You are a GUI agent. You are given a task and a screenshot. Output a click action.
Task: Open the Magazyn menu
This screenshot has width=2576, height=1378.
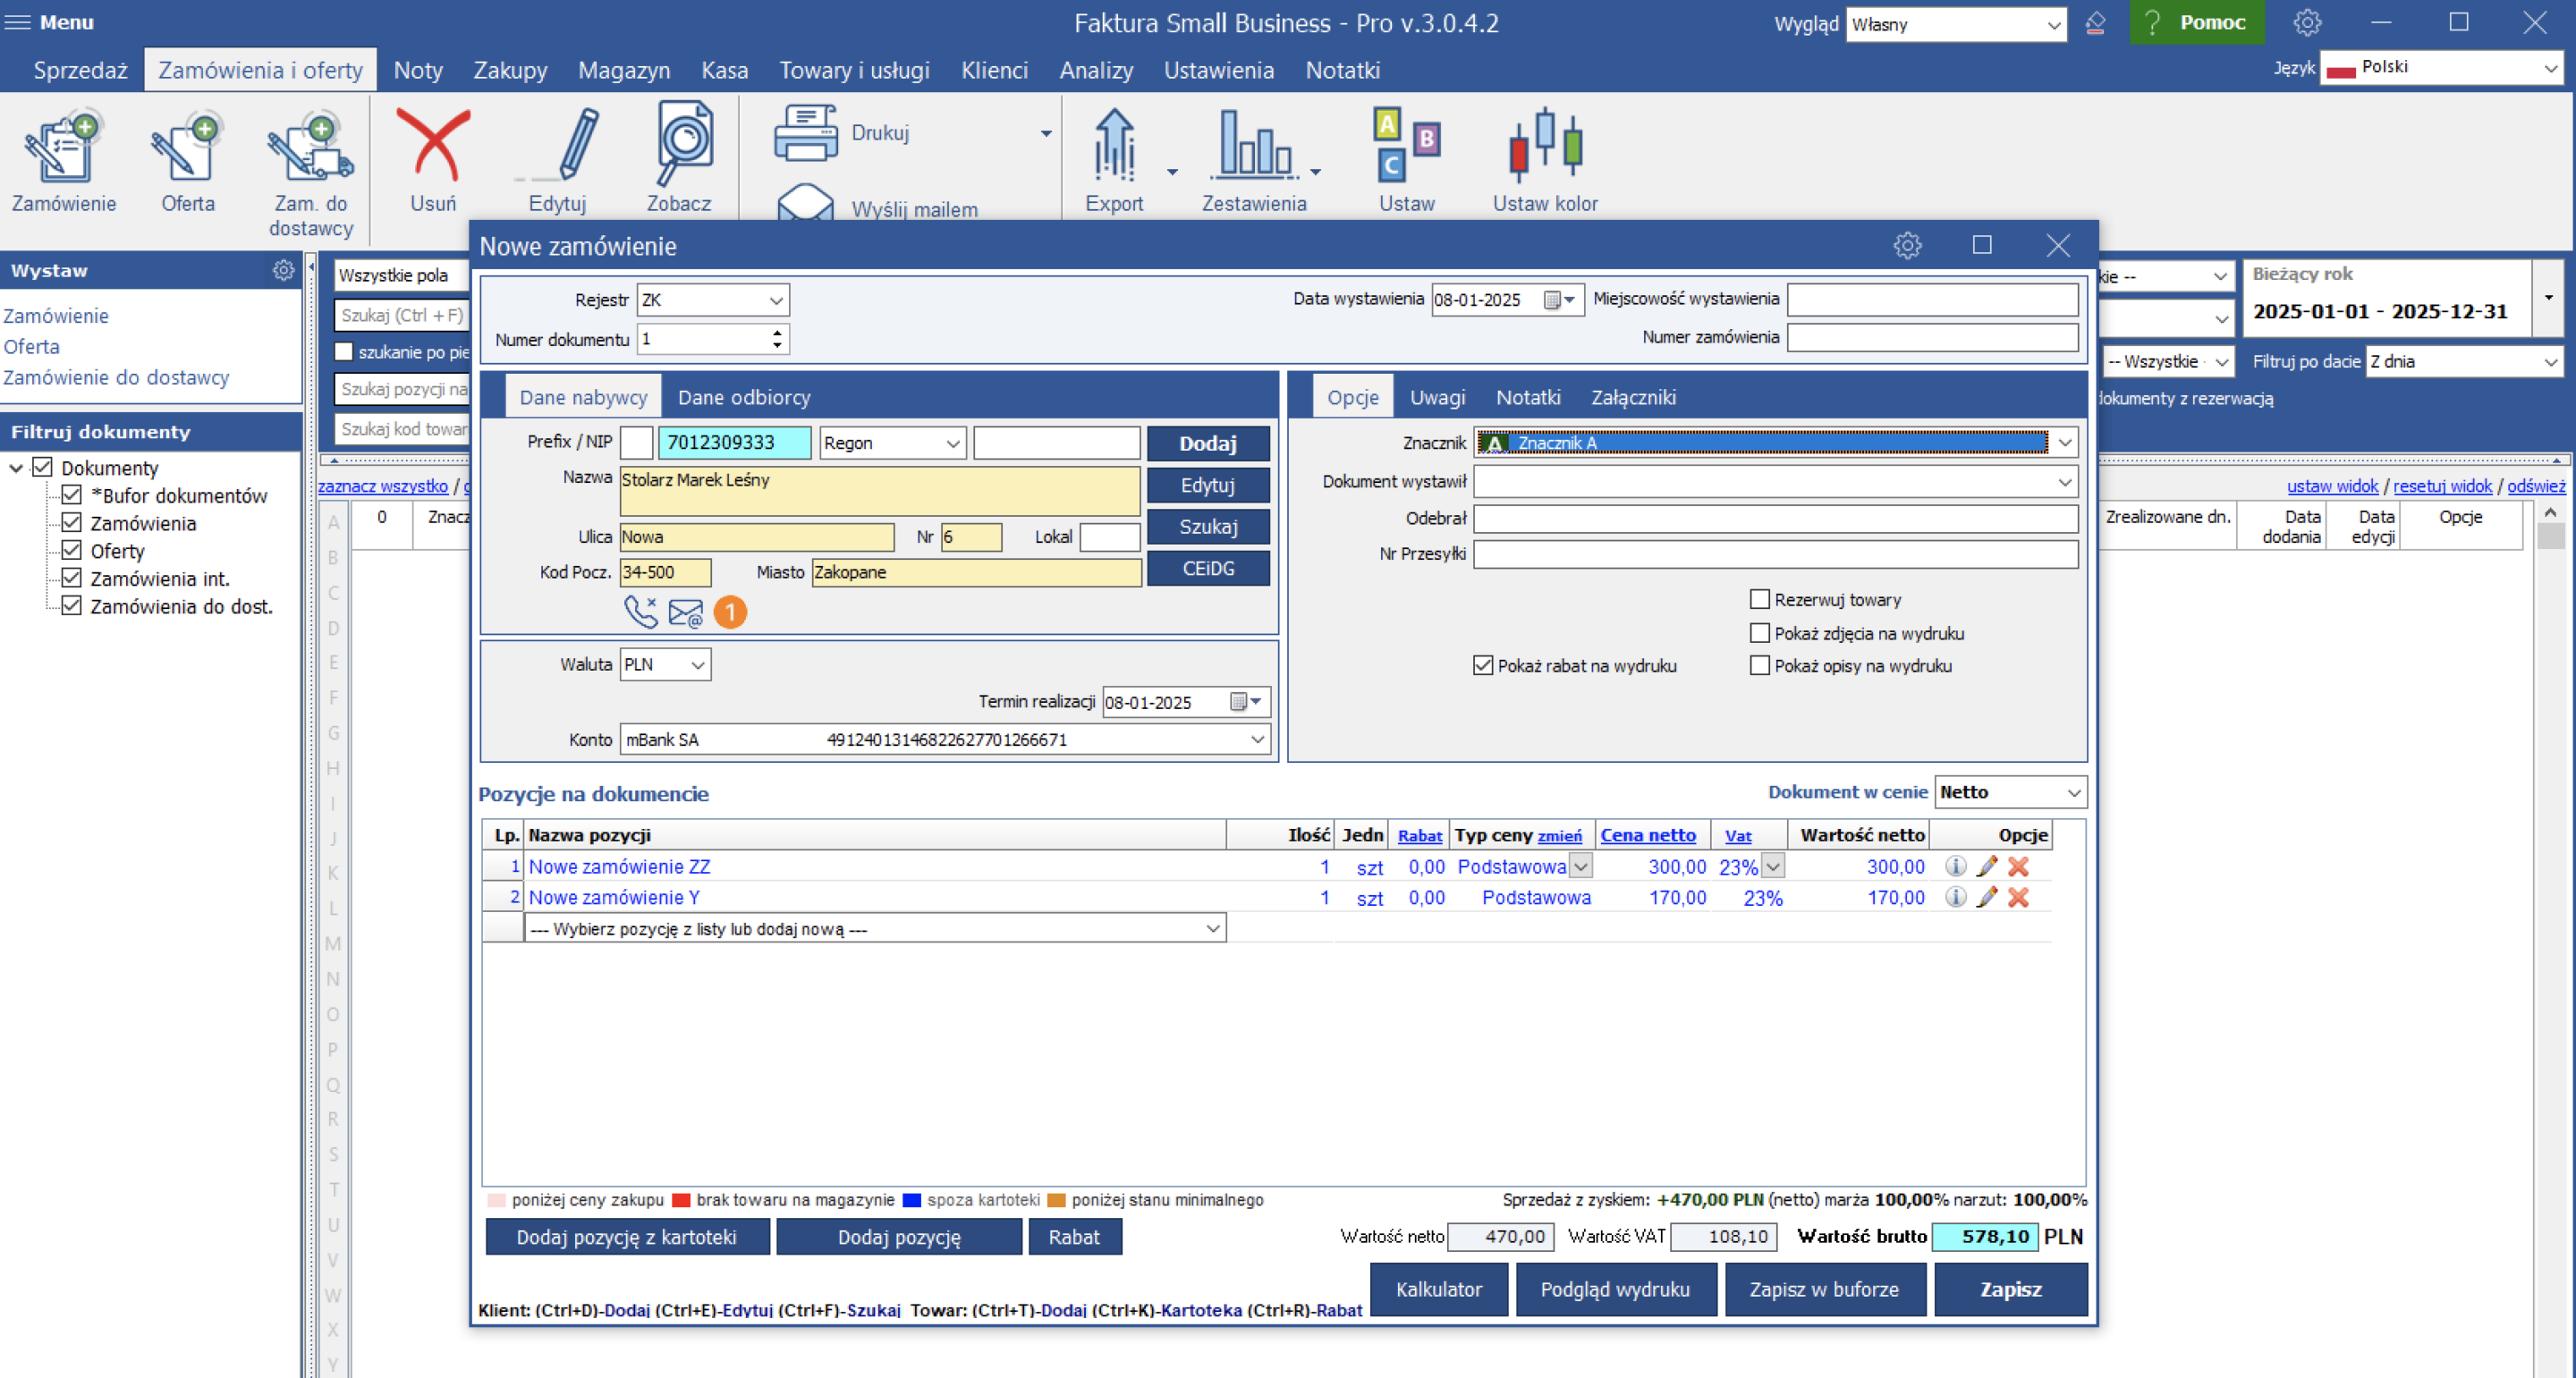(x=624, y=70)
